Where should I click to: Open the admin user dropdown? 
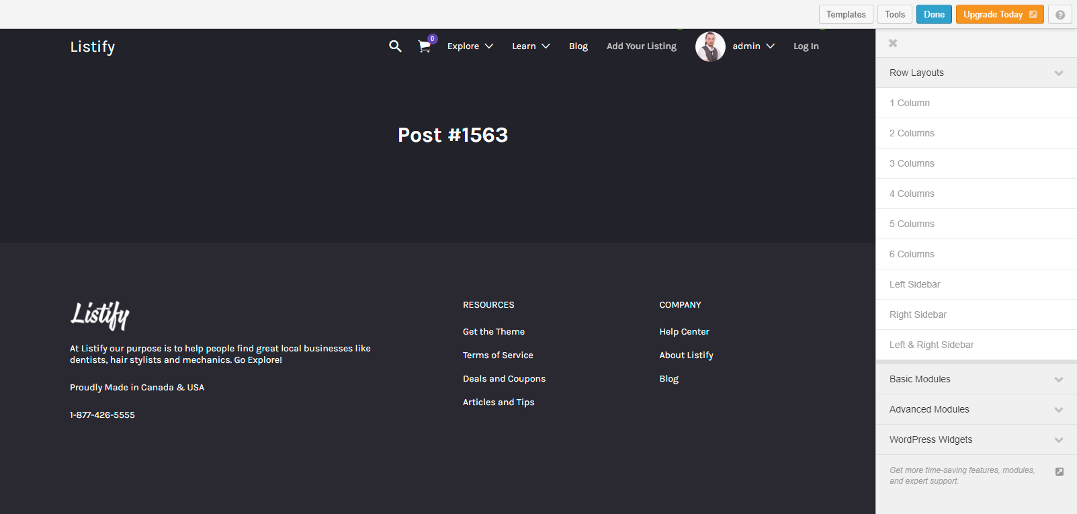pyautogui.click(x=753, y=46)
